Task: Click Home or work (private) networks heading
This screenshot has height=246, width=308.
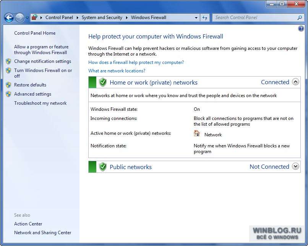Action: point(153,82)
